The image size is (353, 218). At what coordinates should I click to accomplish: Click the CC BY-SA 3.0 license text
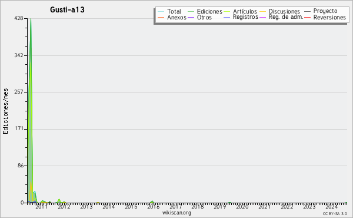[335, 213]
